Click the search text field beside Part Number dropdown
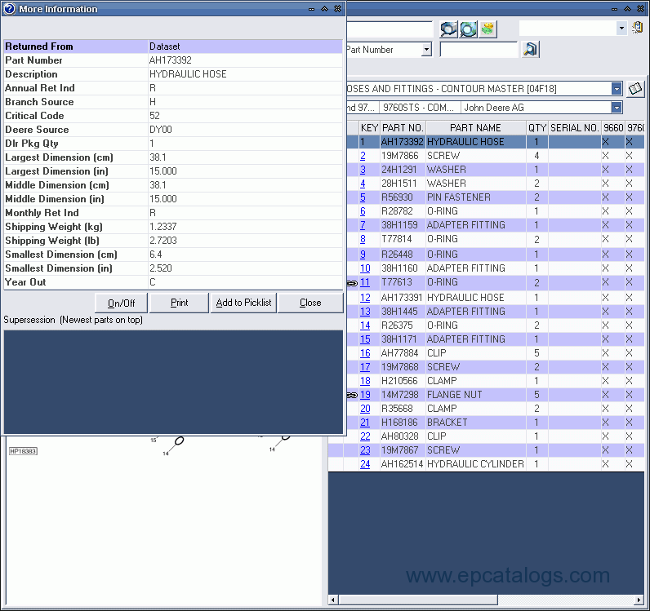The image size is (650, 611). (x=479, y=50)
